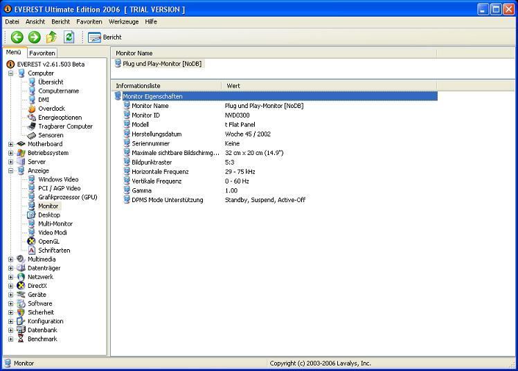
Task: Select the Netzwerk globe icon
Action: 21,277
